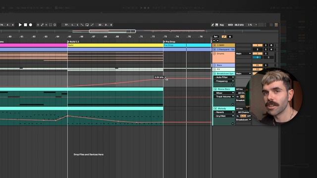Click the arrangement overview zoom box

pos(112,31)
